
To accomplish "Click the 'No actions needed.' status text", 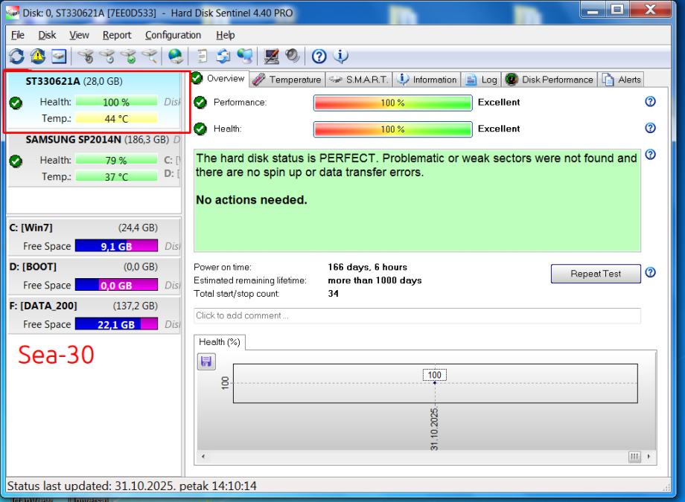I will click(x=252, y=200).
